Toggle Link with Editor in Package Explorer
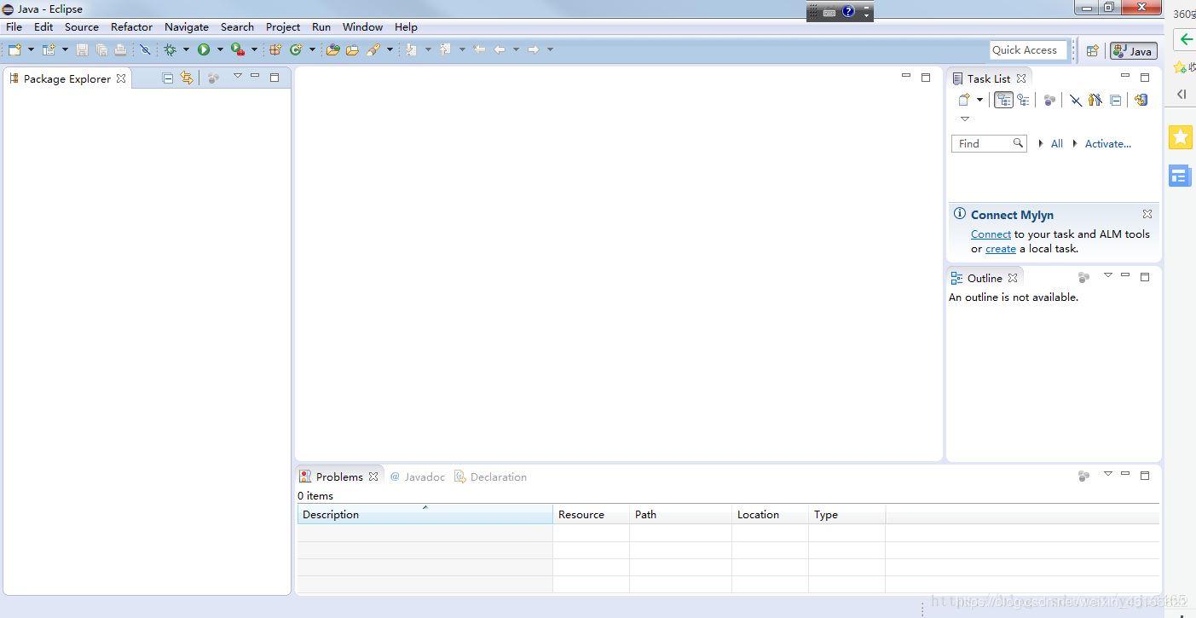 coord(187,77)
